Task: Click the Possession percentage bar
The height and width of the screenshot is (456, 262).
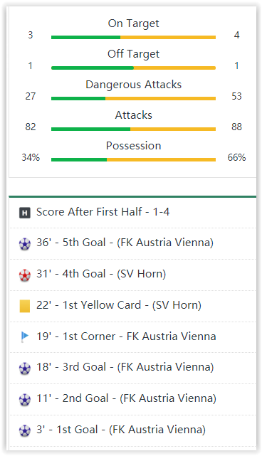Action: point(133,159)
